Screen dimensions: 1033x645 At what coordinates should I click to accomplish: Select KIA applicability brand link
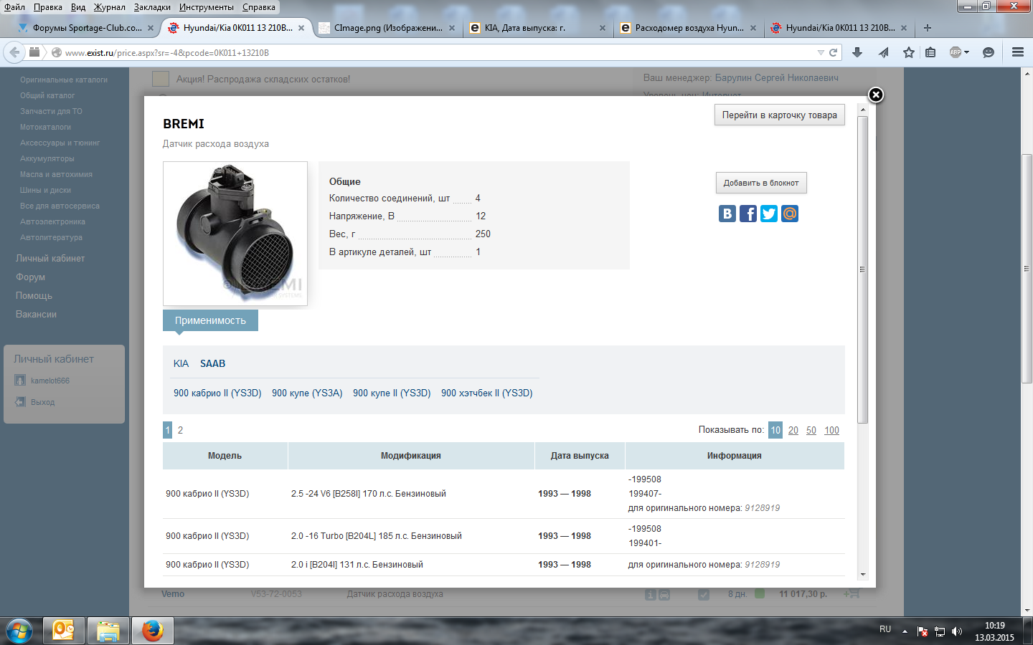pos(181,364)
